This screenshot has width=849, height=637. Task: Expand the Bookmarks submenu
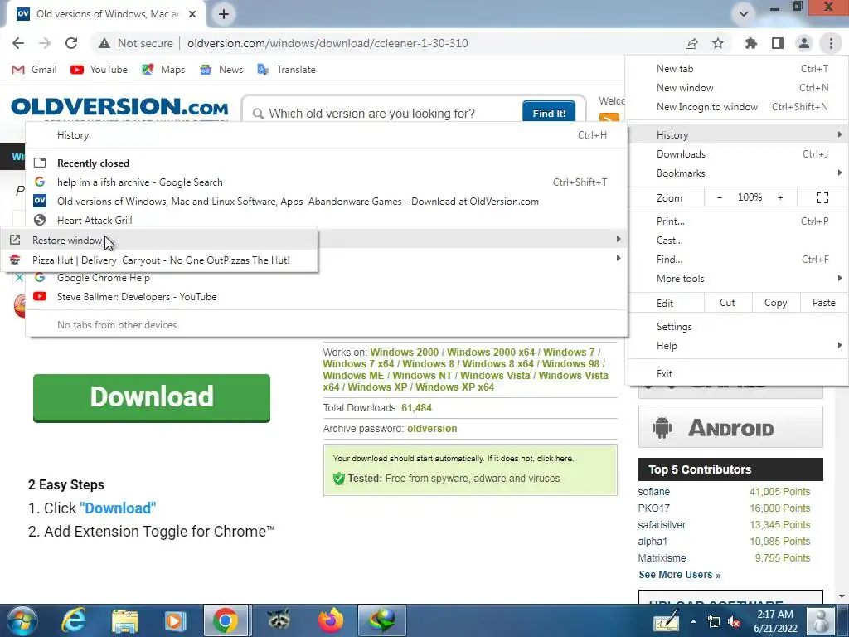pos(737,173)
